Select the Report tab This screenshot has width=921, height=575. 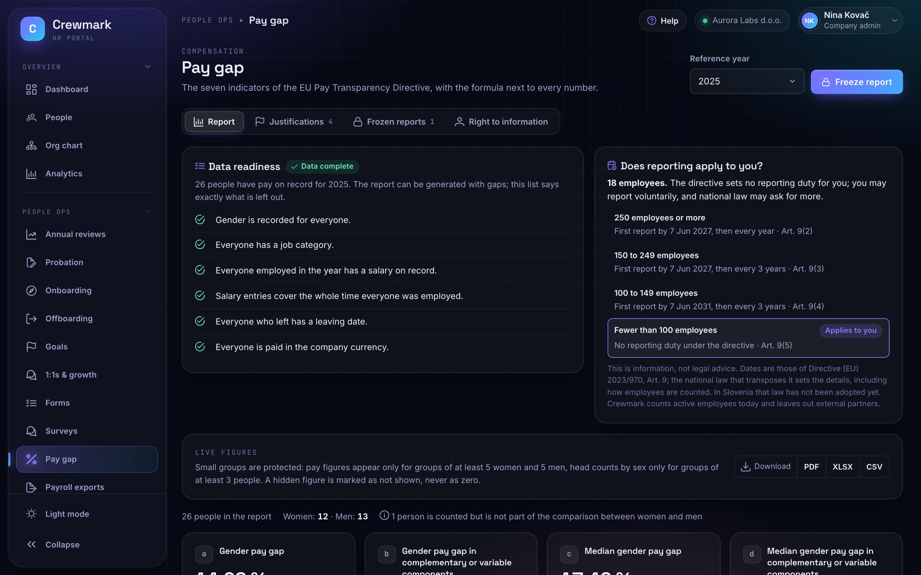click(x=214, y=122)
